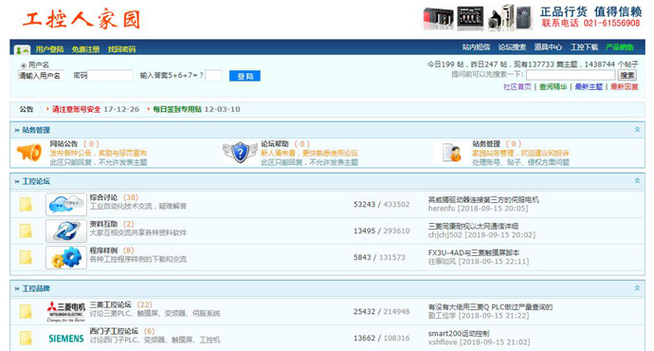654x351 pixels.
Task: Open the 工控论坛 section heading link
Action: click(36, 181)
